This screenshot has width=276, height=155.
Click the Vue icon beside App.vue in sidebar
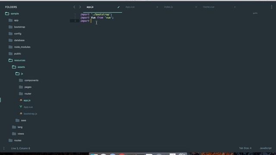point(21,107)
